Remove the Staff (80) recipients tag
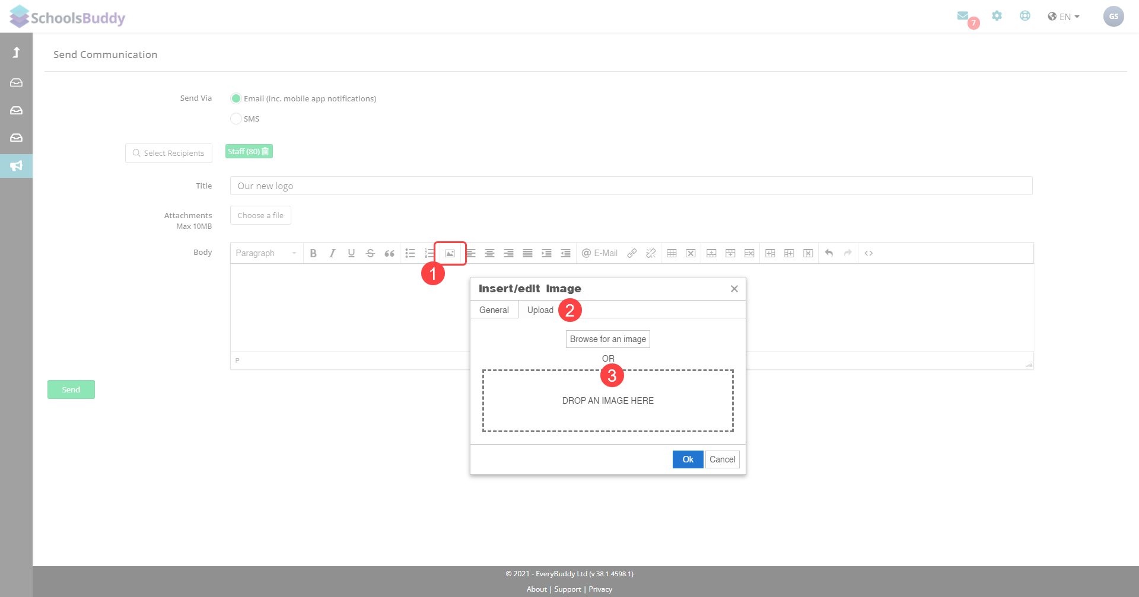This screenshot has width=1139, height=597. [265, 151]
